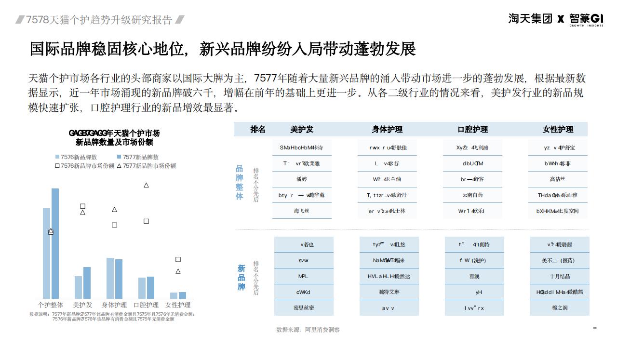Click the chart title 天猫个护市场新品牌数量及市场份额

(114, 138)
